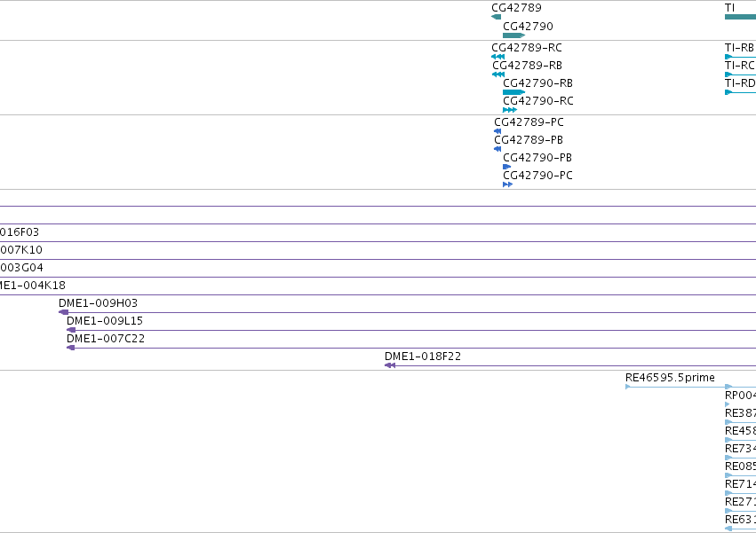The width and height of the screenshot is (756, 533).
Task: Click the DME1-018F22 clone label
Action: pyautogui.click(x=422, y=357)
